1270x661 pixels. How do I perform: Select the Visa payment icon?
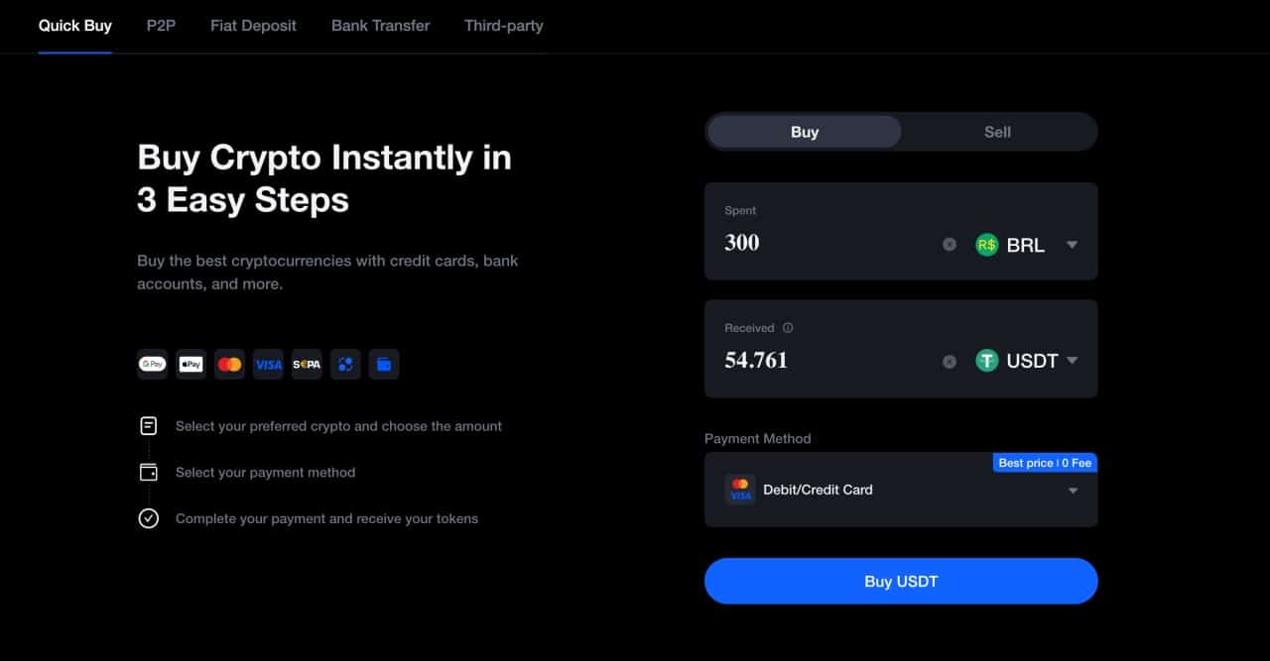click(268, 364)
